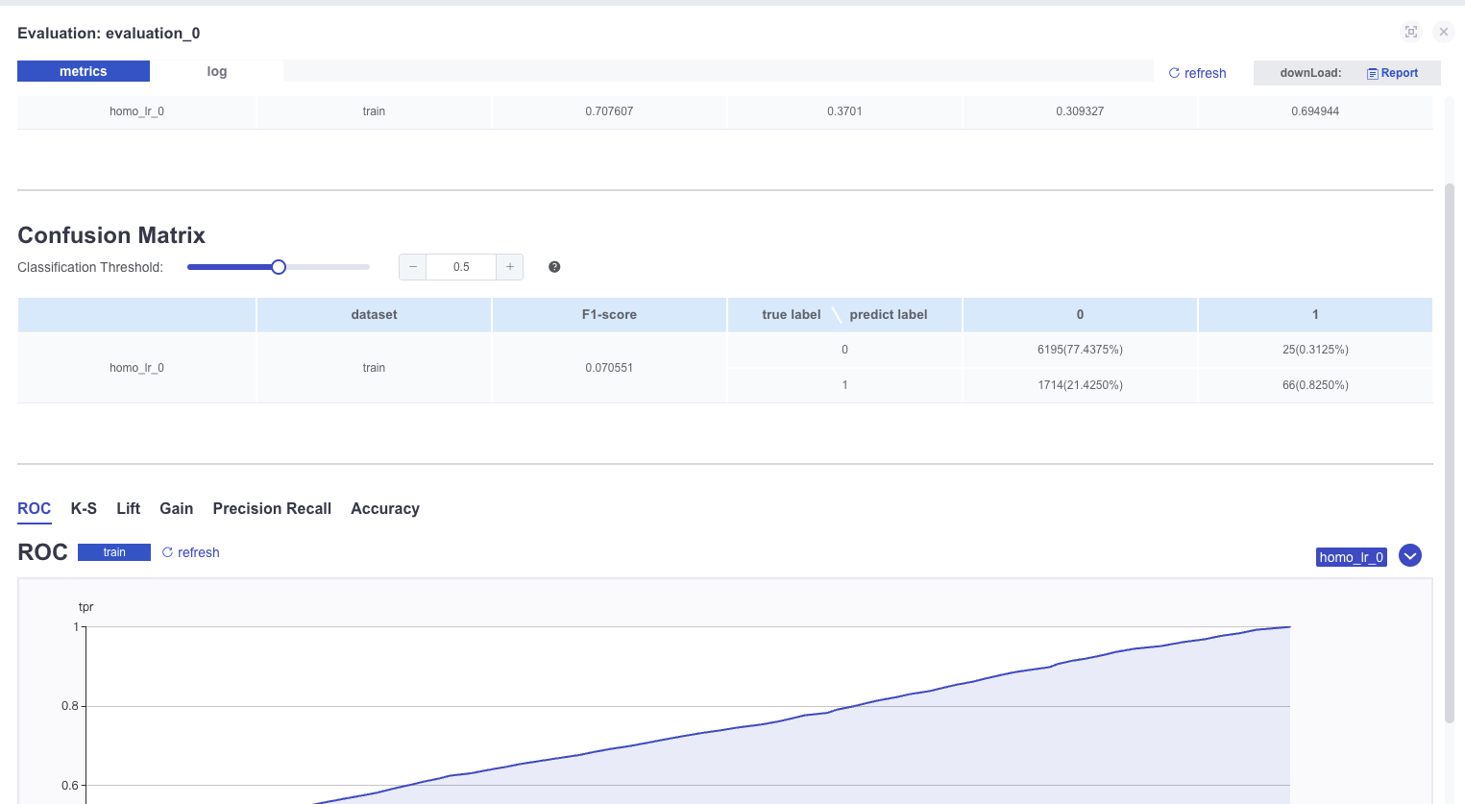Click the classification threshold value field
Viewport: 1465px width, 804px height.
point(461,267)
